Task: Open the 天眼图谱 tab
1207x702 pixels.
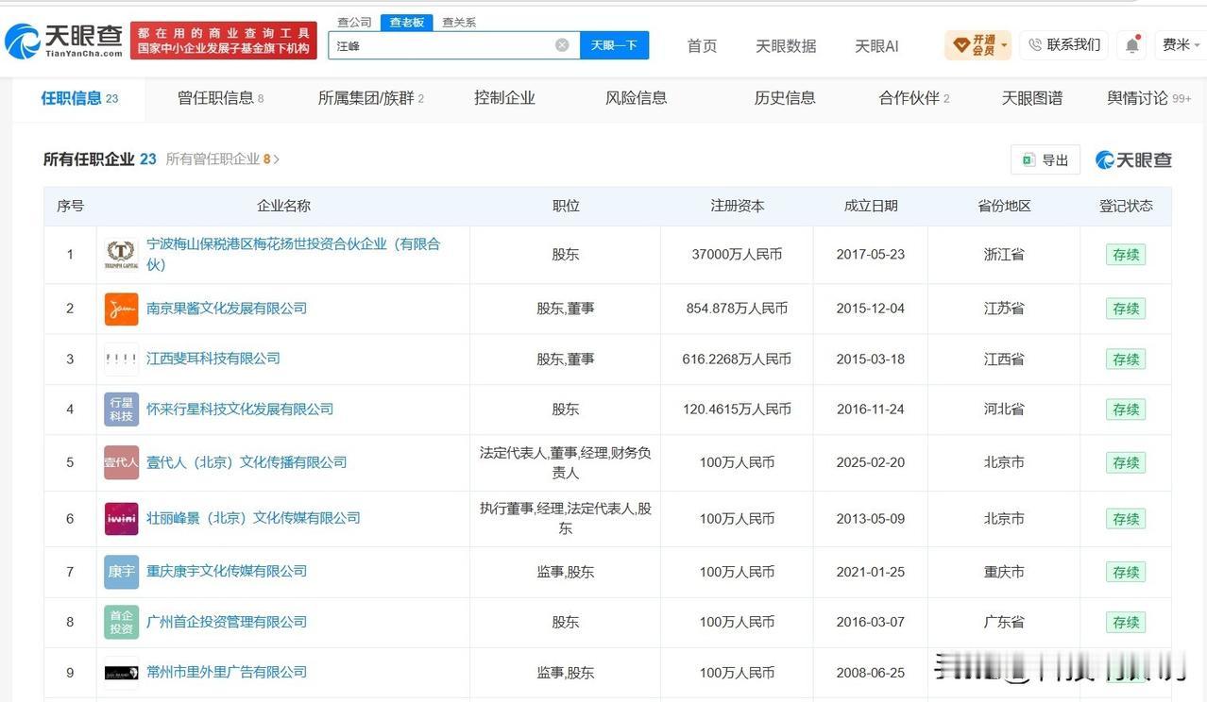Action: 1032,98
